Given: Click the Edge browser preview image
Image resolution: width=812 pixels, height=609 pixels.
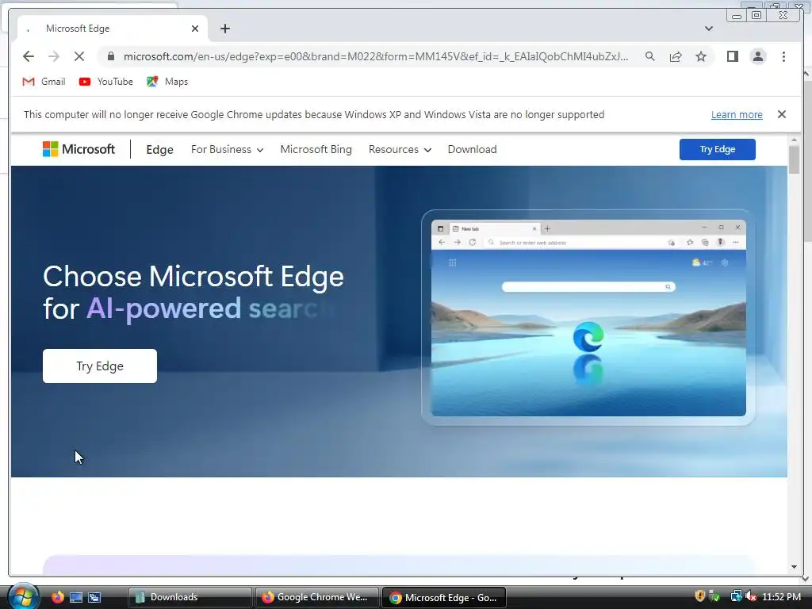Looking at the screenshot, I should point(588,317).
